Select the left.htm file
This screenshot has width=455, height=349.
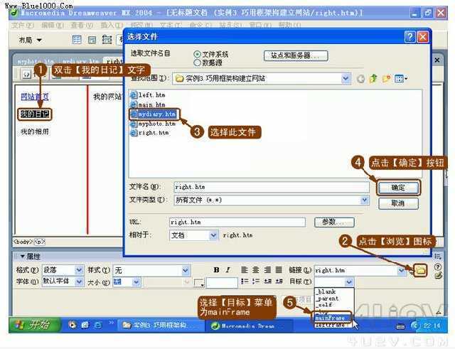point(149,95)
